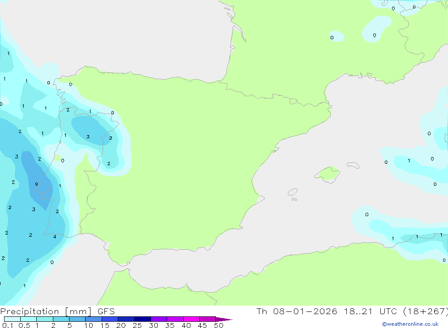Screen dimensions: 448x328
Task: Click the '50' legend scale label
Action: point(219,325)
